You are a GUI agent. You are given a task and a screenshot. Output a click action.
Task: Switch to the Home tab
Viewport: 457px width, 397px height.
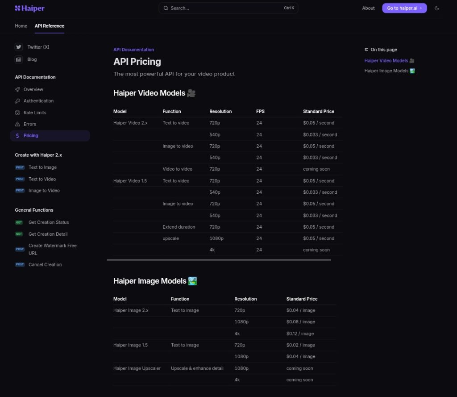coord(21,26)
